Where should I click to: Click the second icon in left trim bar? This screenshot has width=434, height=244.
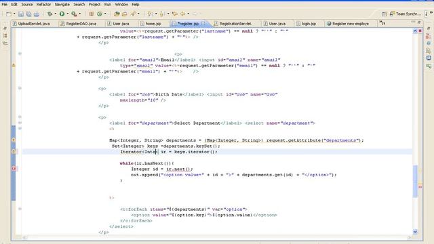[x=5, y=36]
